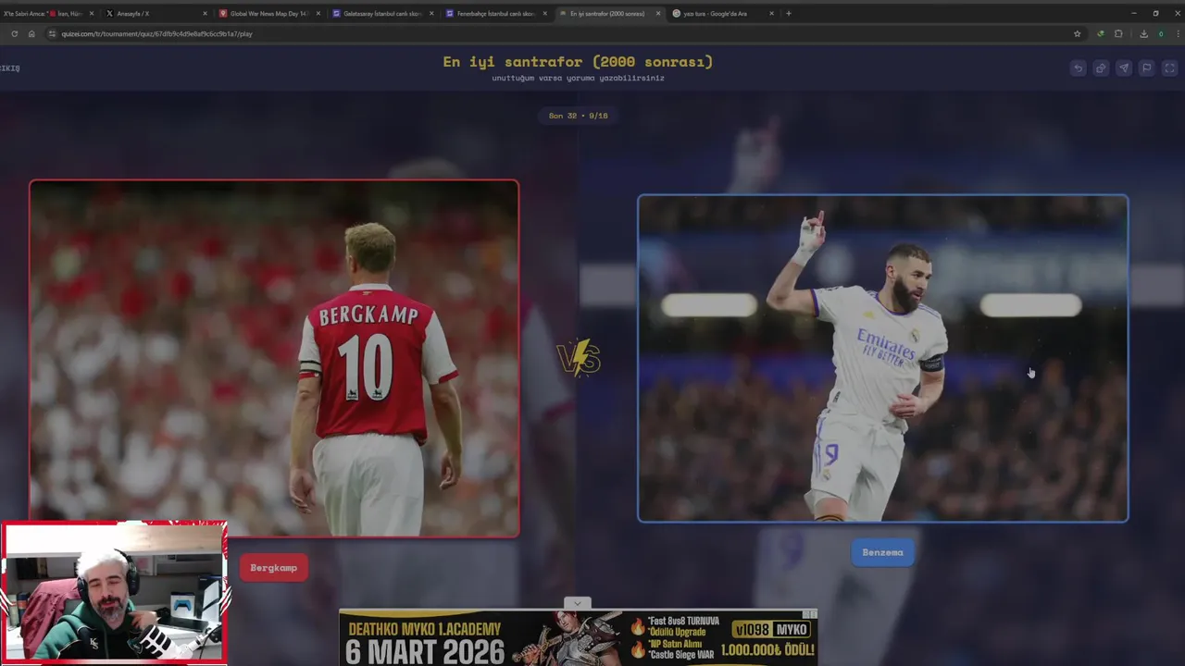Click the Deathko Myko ad banner
The width and height of the screenshot is (1185, 666).
579,637
